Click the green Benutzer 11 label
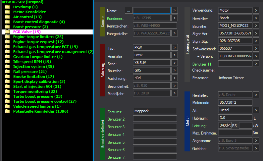The height and width of the screenshot is (161, 263). tap(202, 64)
